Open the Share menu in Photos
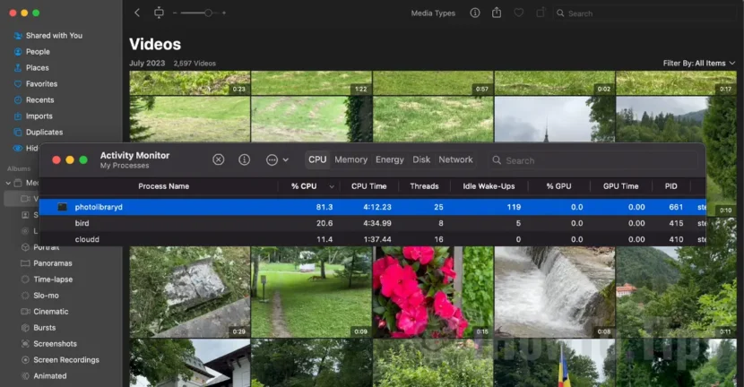 pyautogui.click(x=497, y=13)
